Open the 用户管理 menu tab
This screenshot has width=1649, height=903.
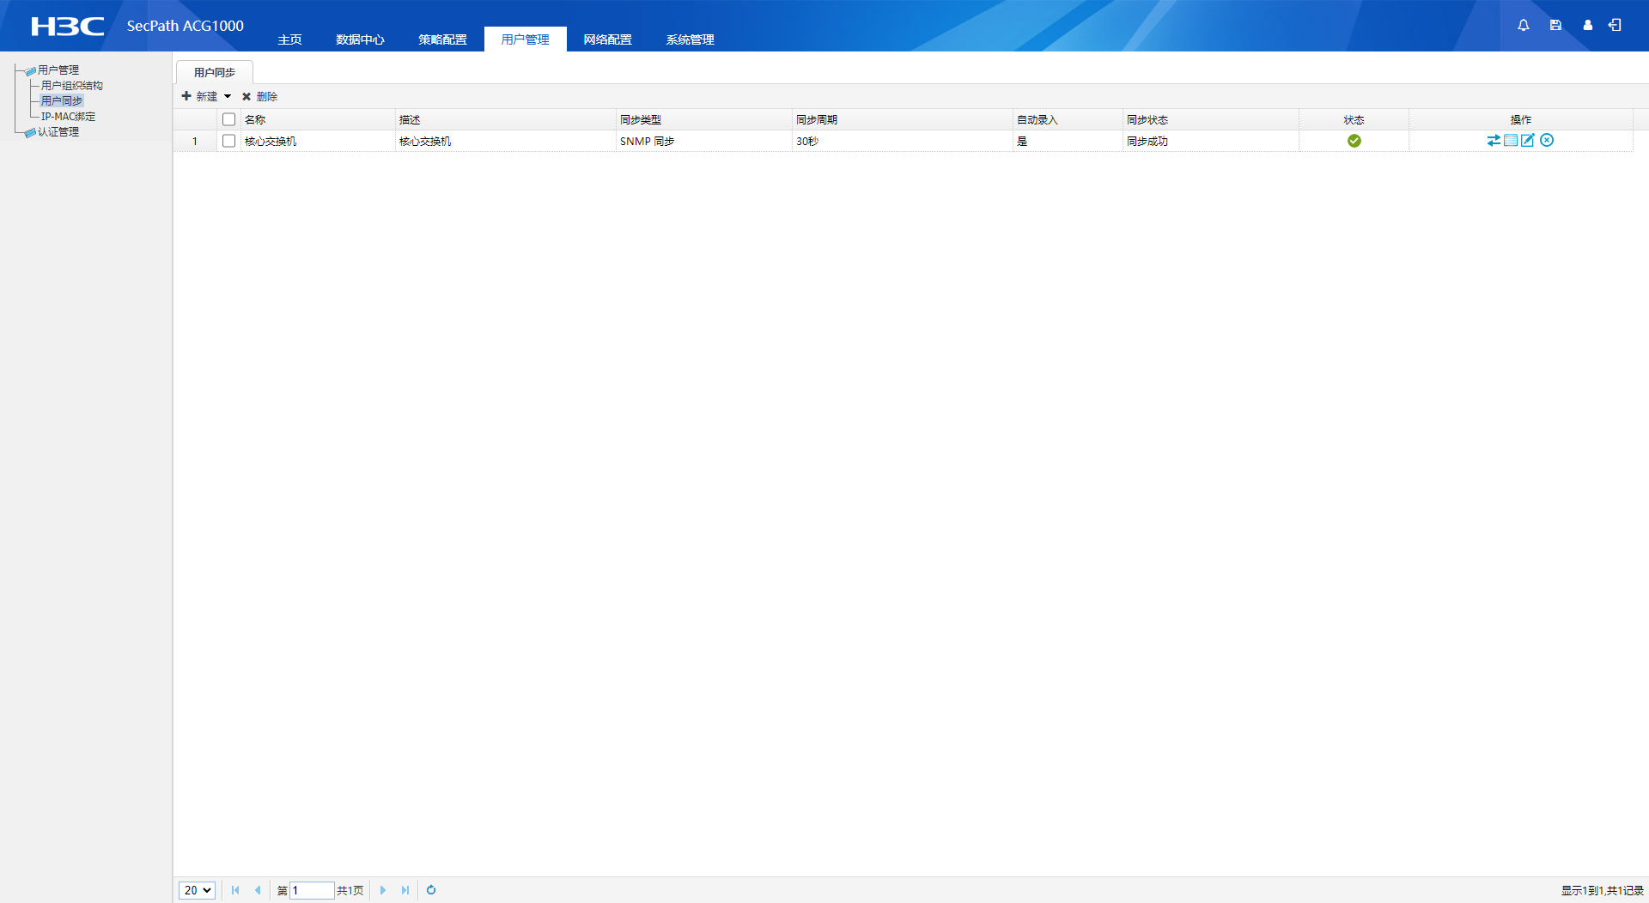click(x=526, y=39)
